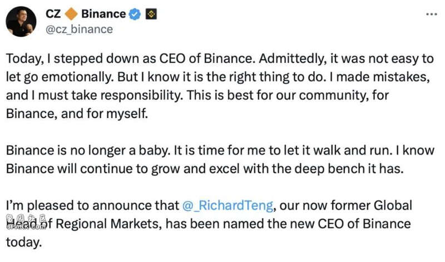The width and height of the screenshot is (445, 262).
Task: Click the watermark logo at bottom left
Action: 26,223
